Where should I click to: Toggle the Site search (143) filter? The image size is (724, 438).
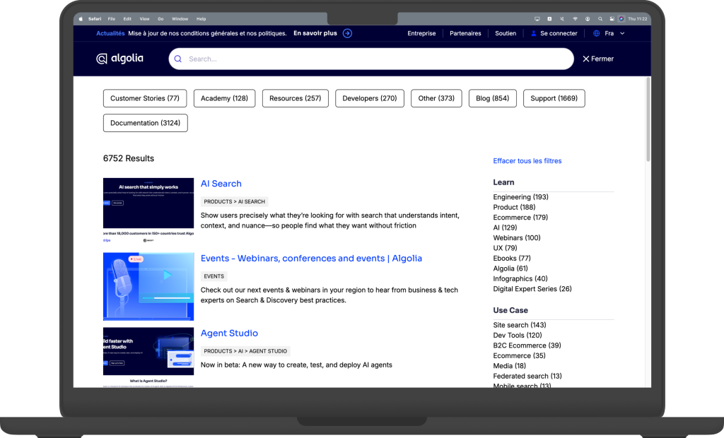519,325
